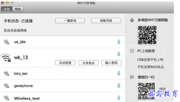Click 分享热点 for wk_13
Image resolution: width=180 pixels, height=102 pixels.
89,63
